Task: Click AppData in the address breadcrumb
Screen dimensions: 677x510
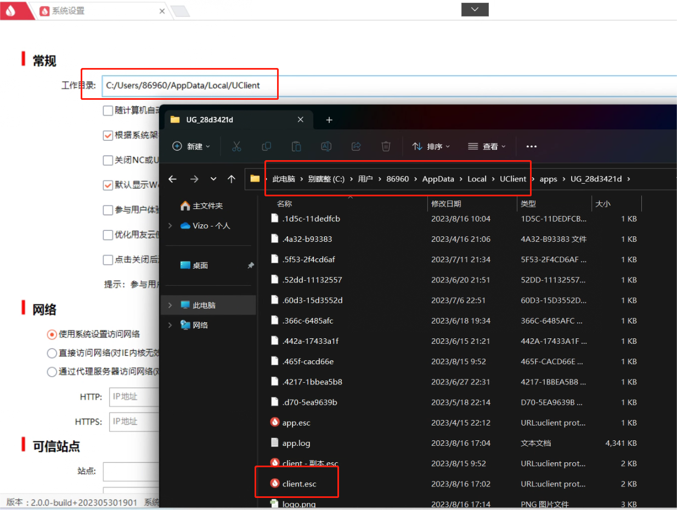Action: click(438, 179)
